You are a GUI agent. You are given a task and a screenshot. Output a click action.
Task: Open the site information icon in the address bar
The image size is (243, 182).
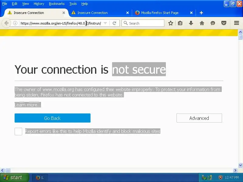click(15, 23)
